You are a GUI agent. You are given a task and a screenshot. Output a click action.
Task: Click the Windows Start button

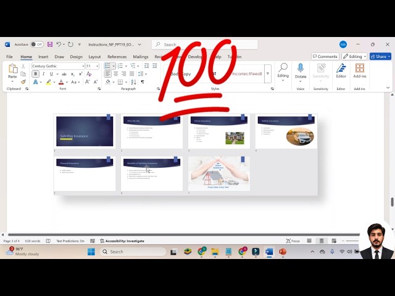coord(91,252)
